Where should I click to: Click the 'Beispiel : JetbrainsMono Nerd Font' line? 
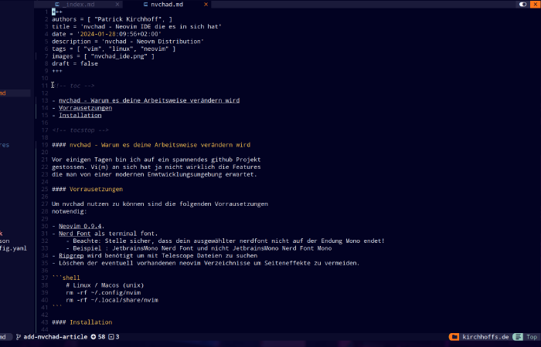(x=199, y=248)
